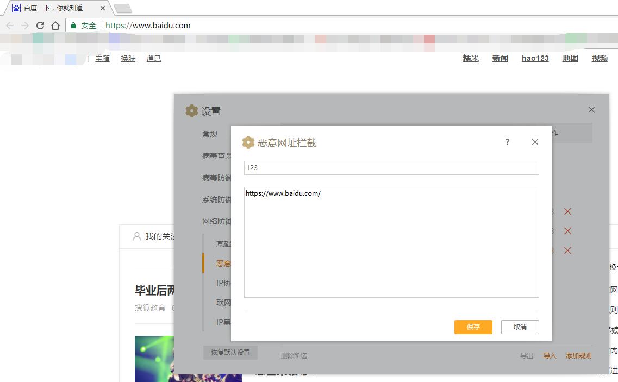This screenshot has width=618, height=382.
Task: Close the 恶意网址拦截 dialog with X
Action: pos(535,142)
